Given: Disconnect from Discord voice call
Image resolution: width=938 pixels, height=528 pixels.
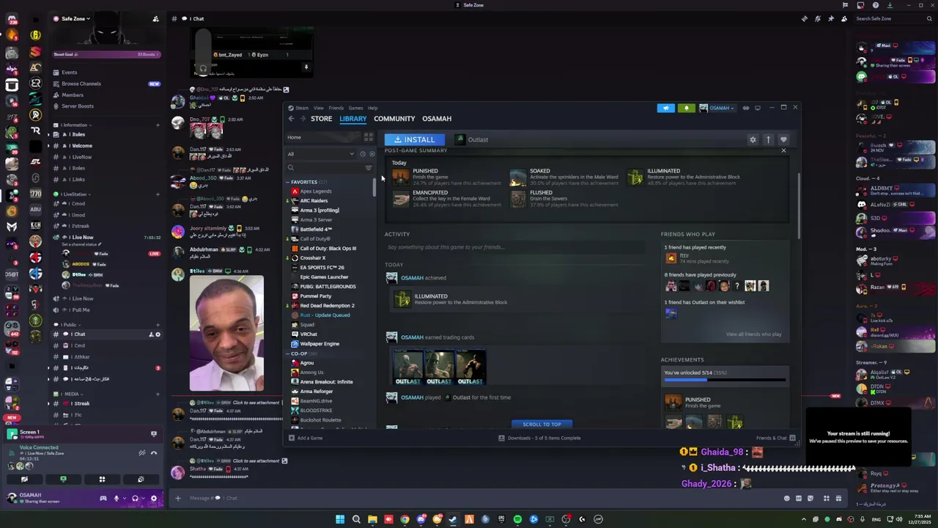Looking at the screenshot, I should point(154,452).
